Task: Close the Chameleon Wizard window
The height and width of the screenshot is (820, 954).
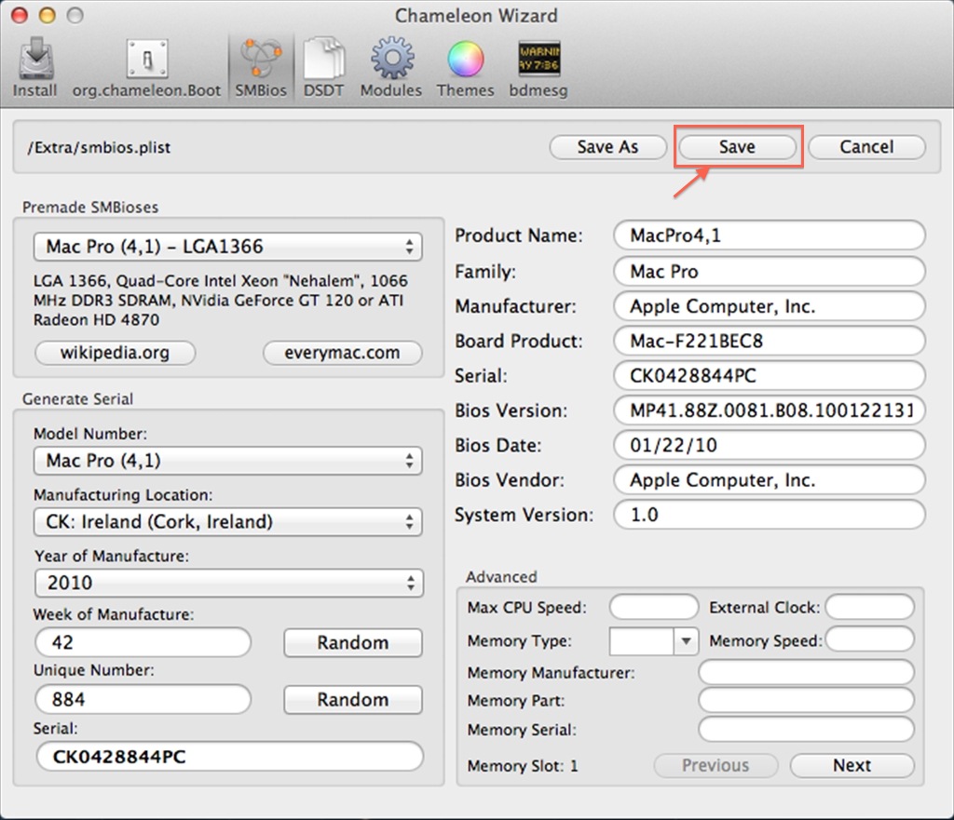Action: click(20, 15)
